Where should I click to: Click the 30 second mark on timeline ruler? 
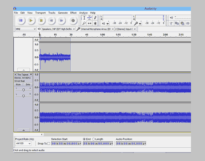coord(71,35)
